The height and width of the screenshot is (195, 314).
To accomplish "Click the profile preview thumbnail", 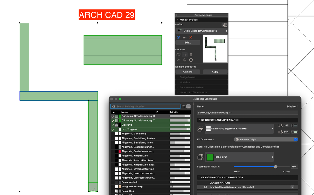I will pos(215,49).
